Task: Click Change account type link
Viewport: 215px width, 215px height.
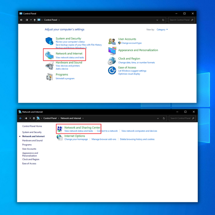Action: [x=131, y=43]
